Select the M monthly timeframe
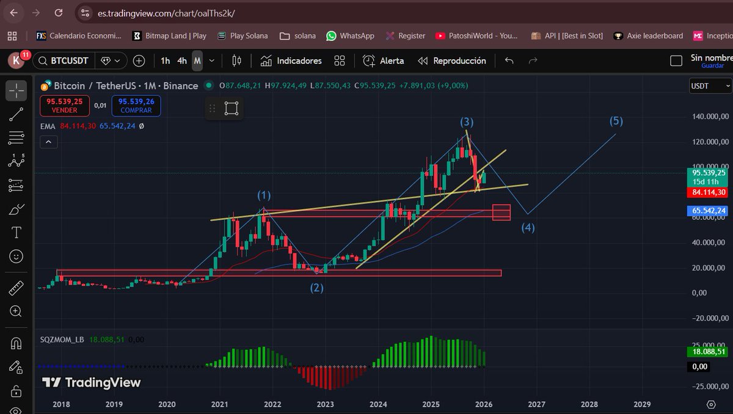 [x=197, y=60]
